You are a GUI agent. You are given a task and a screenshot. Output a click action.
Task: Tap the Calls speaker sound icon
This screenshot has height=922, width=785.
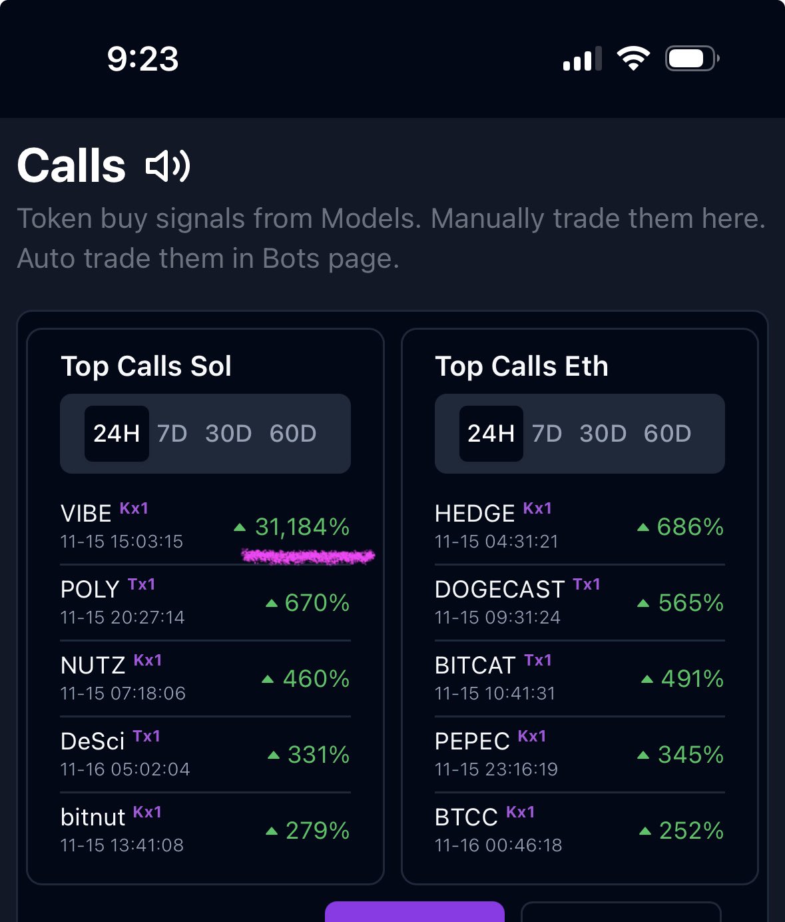coord(168,166)
